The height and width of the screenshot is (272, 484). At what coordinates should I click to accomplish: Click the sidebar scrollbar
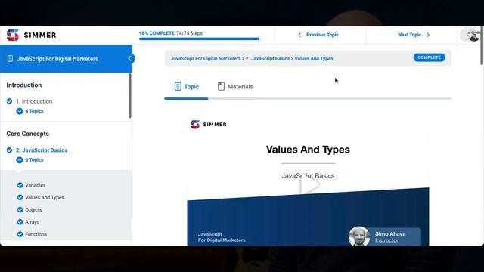(x=129, y=96)
